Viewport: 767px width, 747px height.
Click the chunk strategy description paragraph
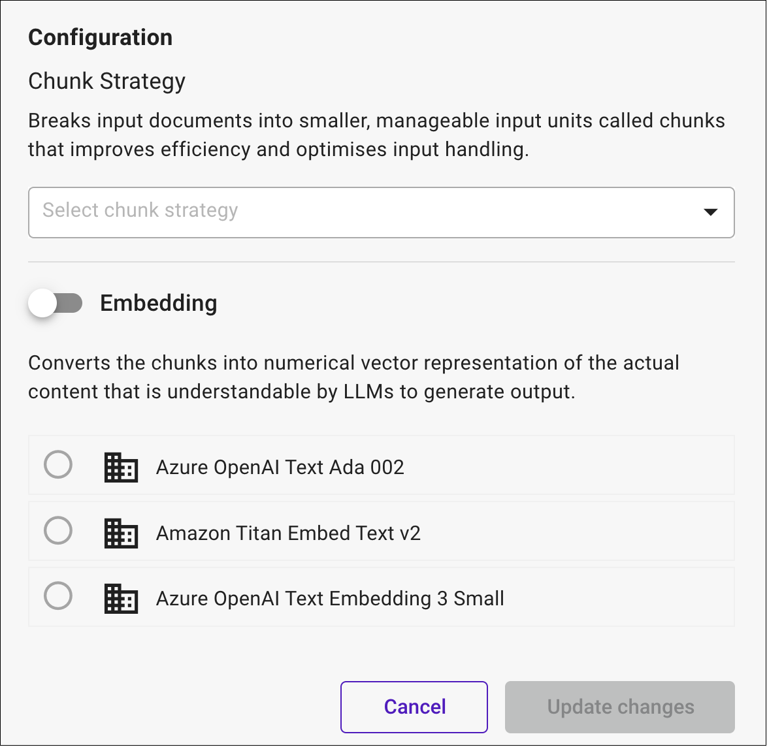(x=377, y=135)
